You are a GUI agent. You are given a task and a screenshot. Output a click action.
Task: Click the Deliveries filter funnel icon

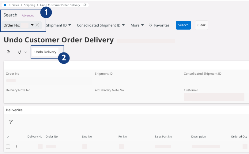click(x=11, y=122)
